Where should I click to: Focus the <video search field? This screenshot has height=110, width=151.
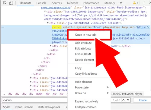[x=35, y=100]
